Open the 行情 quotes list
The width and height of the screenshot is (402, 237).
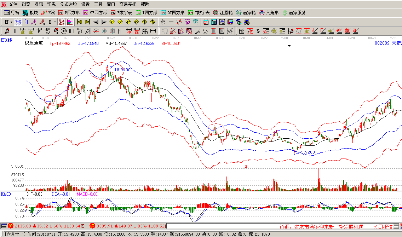tap(12, 13)
